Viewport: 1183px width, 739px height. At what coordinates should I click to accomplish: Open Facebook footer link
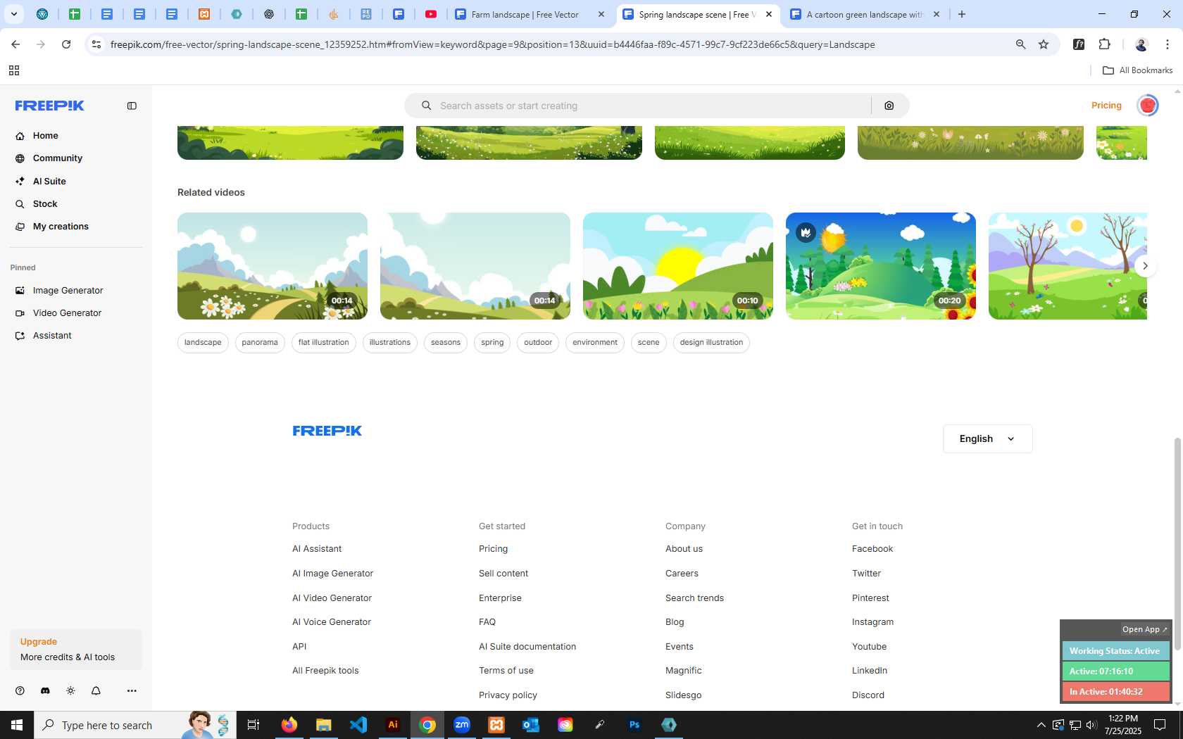872,549
